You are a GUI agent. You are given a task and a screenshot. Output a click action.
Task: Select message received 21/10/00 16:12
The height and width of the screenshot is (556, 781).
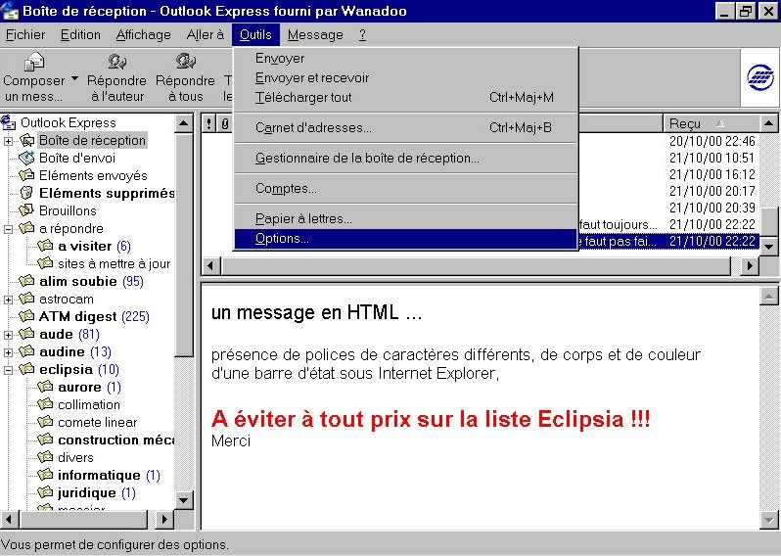[712, 174]
